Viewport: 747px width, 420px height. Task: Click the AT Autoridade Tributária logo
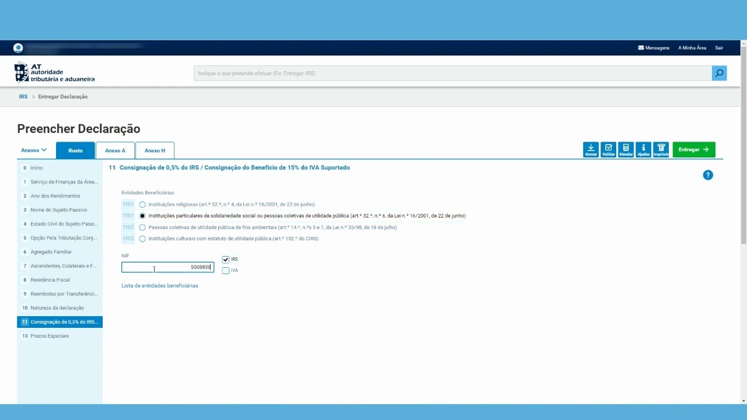(54, 72)
